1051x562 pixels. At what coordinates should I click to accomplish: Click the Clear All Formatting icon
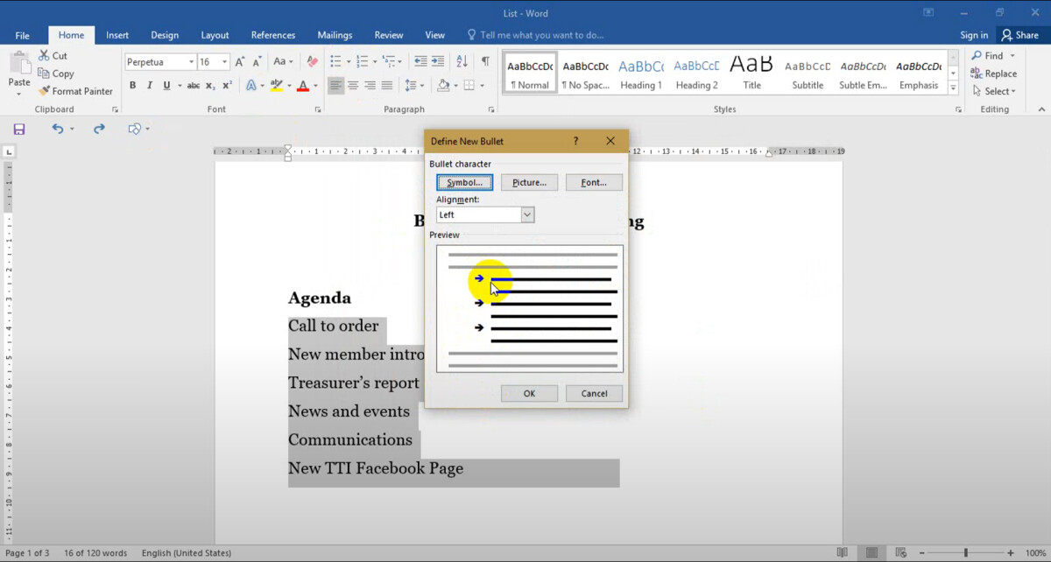(312, 61)
